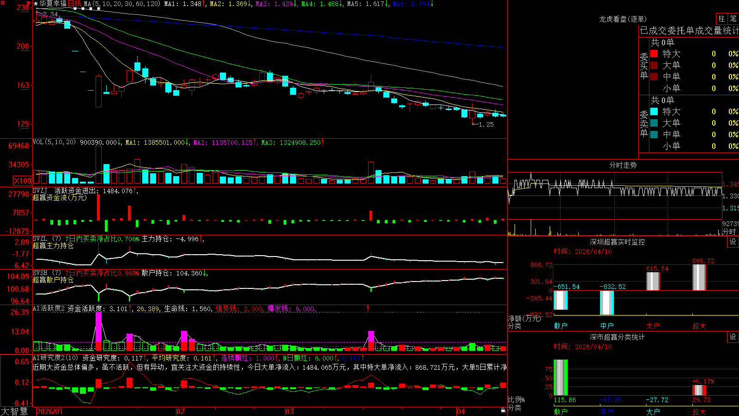Click the 超大 bar marked +0.17%
This screenshot has width=739, height=416.
click(699, 390)
